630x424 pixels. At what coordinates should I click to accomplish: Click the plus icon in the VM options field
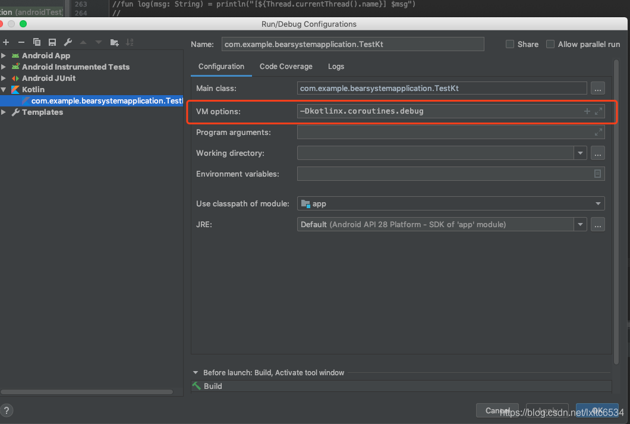tap(587, 111)
